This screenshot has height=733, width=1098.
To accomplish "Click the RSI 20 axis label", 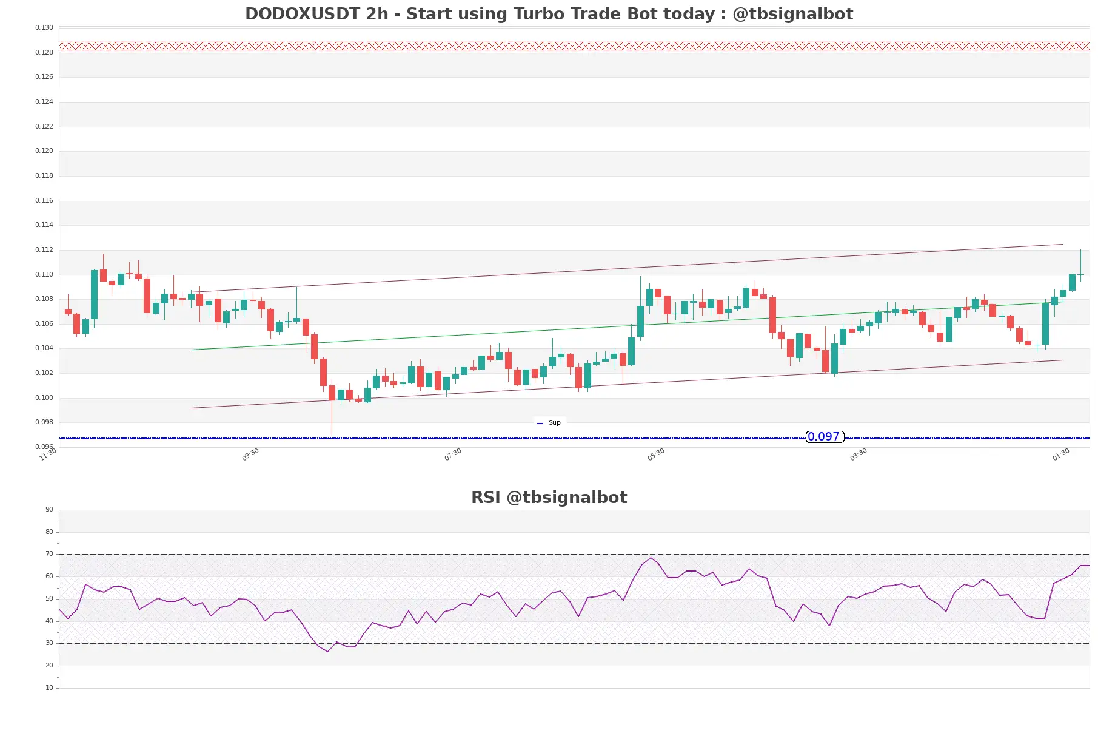I will coord(49,666).
